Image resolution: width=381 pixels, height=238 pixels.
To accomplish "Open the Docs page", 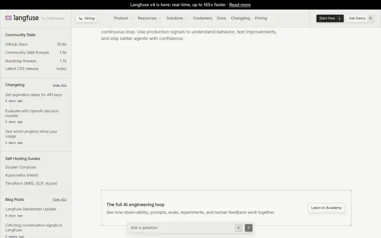I will (x=221, y=18).
